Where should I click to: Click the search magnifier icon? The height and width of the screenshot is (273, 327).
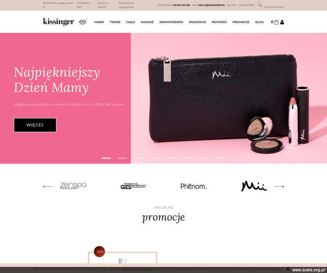260,4
